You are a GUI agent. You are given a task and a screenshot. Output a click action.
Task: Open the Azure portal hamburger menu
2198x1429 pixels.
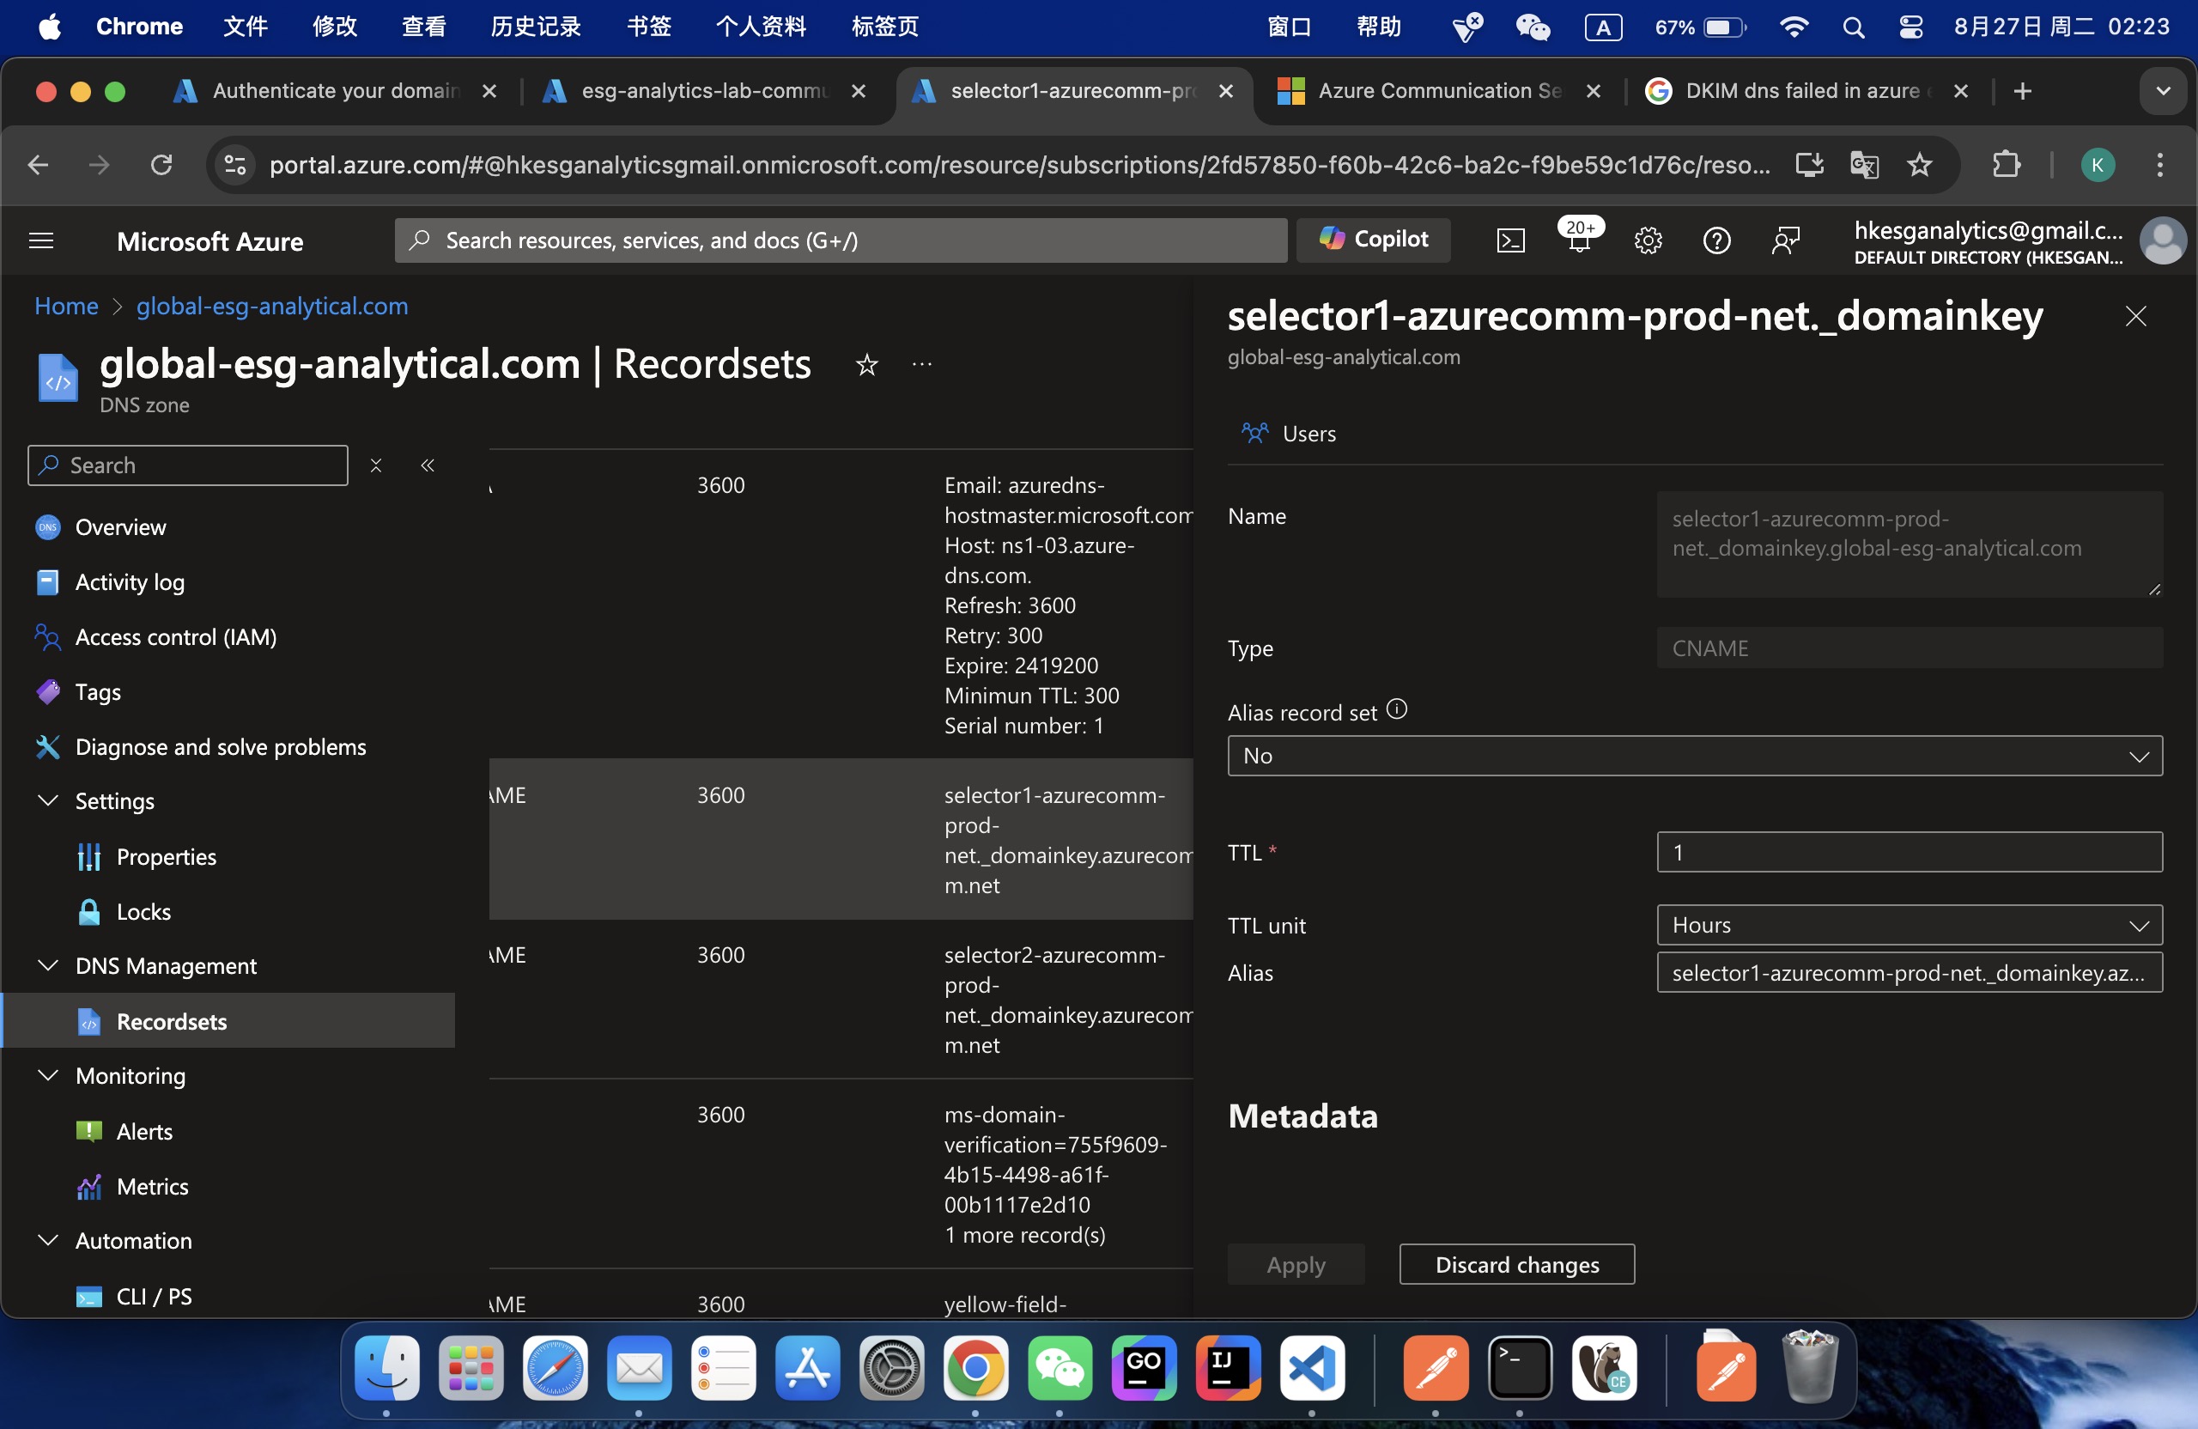pyautogui.click(x=41, y=241)
